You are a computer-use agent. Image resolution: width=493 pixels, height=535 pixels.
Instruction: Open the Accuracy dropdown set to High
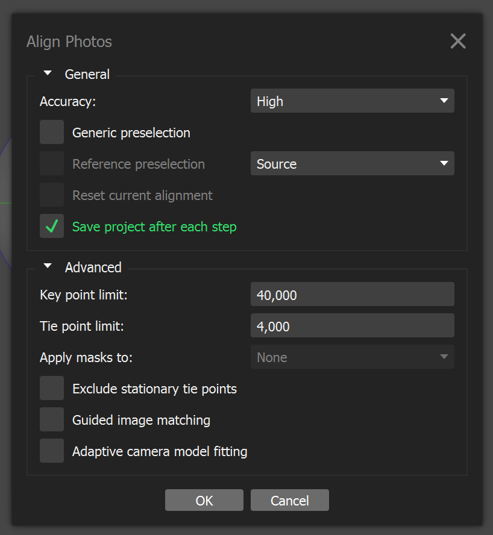353,101
